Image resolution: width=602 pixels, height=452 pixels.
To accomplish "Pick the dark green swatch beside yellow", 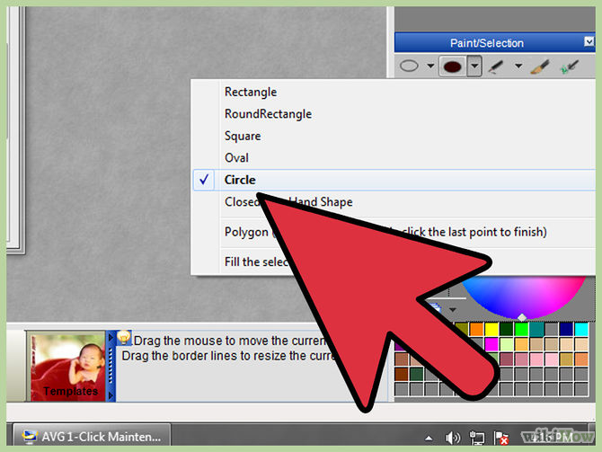I will click(507, 329).
